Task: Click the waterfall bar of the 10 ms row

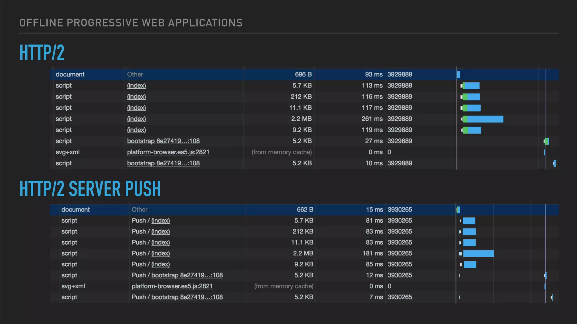Action: (x=554, y=163)
